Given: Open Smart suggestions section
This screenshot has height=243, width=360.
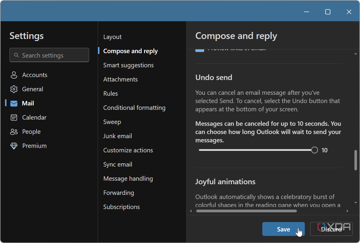Looking at the screenshot, I should tap(128, 65).
